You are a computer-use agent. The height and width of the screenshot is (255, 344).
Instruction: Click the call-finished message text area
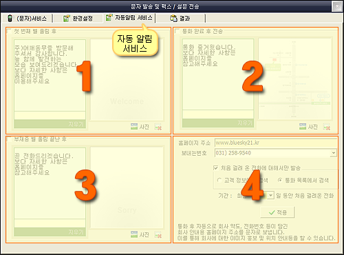218,74
